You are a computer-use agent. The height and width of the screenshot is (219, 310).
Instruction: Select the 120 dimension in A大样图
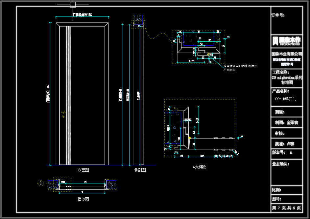pyautogui.click(x=202, y=156)
